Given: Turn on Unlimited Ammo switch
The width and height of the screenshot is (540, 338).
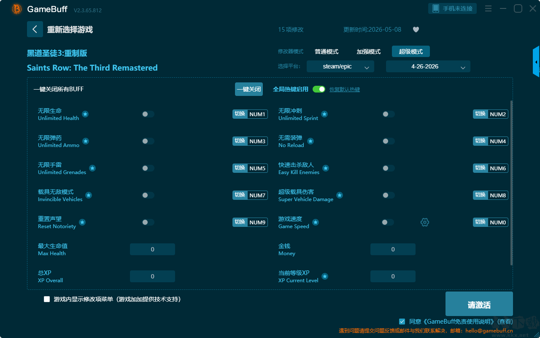Looking at the screenshot, I should (x=148, y=141).
